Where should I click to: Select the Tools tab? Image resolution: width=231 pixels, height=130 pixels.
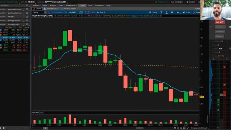[90, 5]
